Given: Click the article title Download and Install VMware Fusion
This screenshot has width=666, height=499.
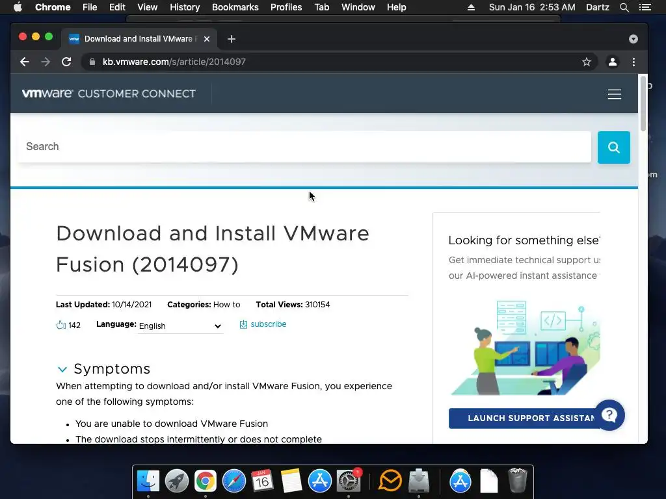Looking at the screenshot, I should point(213,249).
